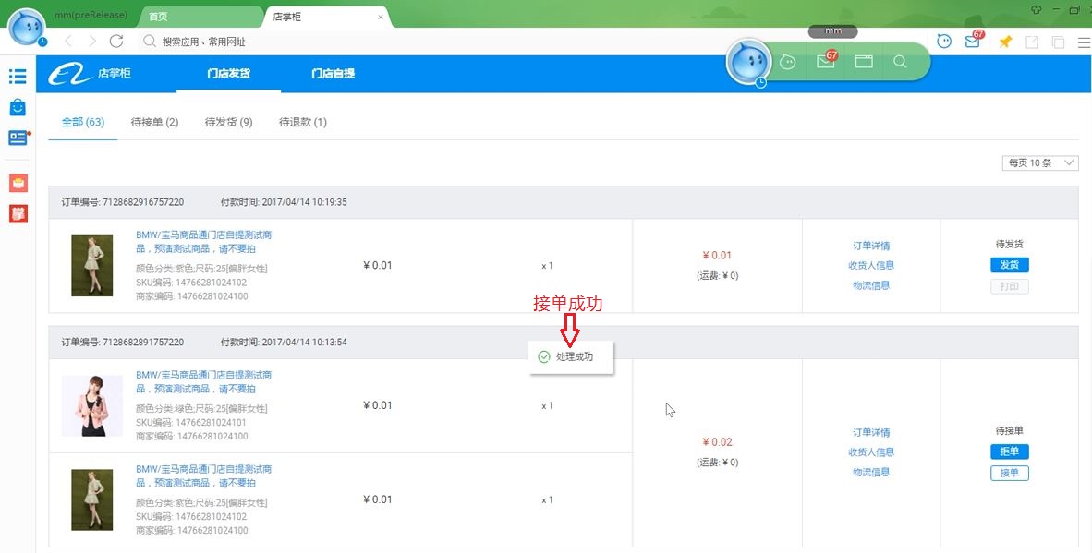The image size is (1092, 553).
Task: Click the browser refresh icon
Action: click(x=115, y=42)
